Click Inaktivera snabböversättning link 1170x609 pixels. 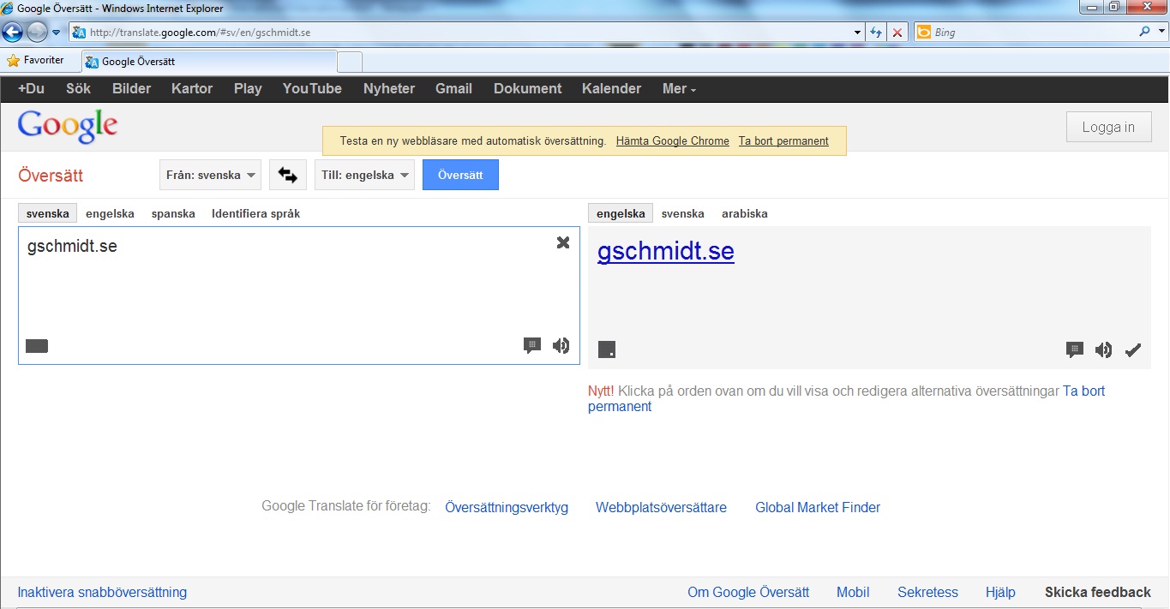coord(102,592)
